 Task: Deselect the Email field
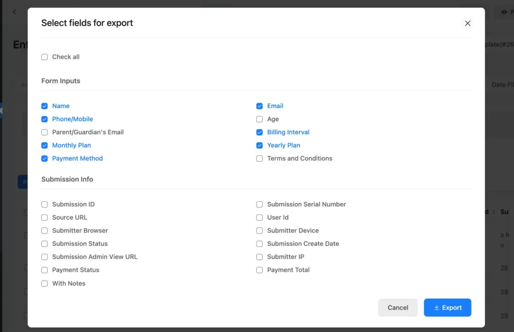pos(259,106)
